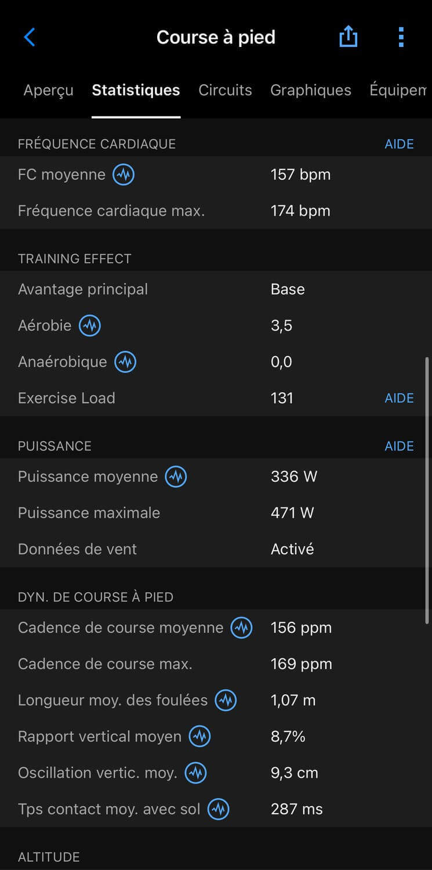
Task: Open the Équipement tab
Action: tap(399, 90)
